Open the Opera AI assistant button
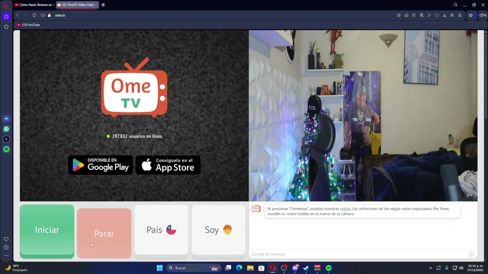Viewport: 488px width, 274px height. point(483,15)
